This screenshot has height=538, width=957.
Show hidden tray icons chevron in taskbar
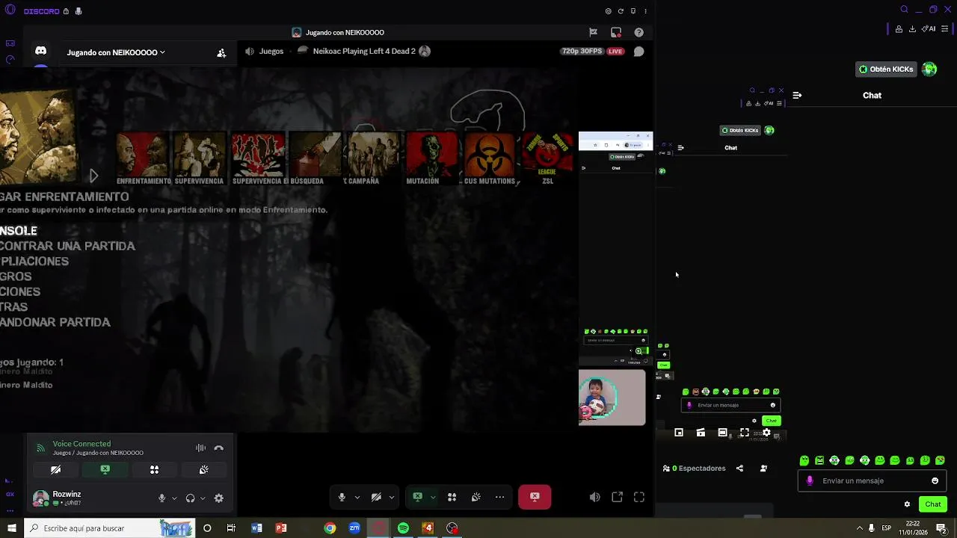pos(859,528)
